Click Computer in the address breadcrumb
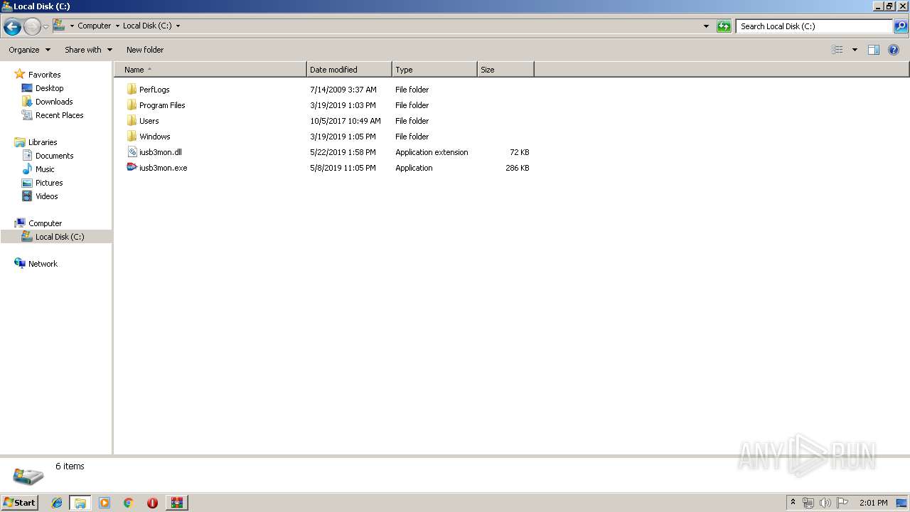This screenshot has width=910, height=512. click(94, 26)
